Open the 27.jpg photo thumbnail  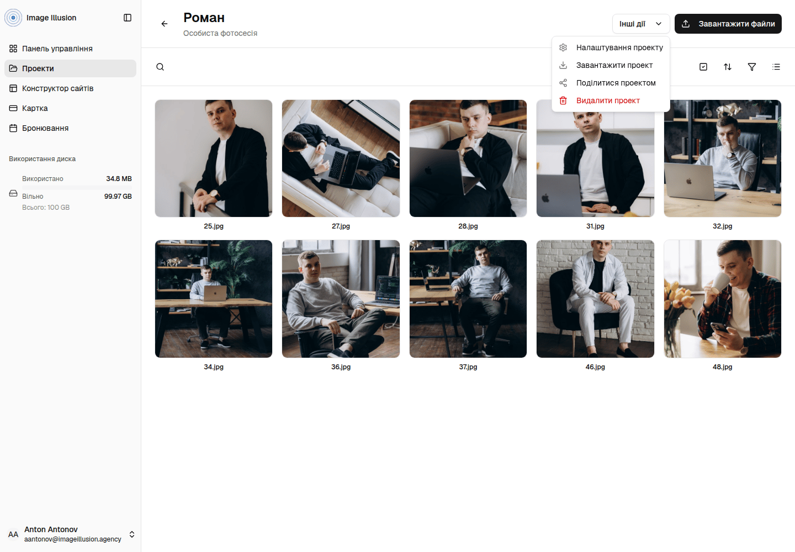[341, 158]
